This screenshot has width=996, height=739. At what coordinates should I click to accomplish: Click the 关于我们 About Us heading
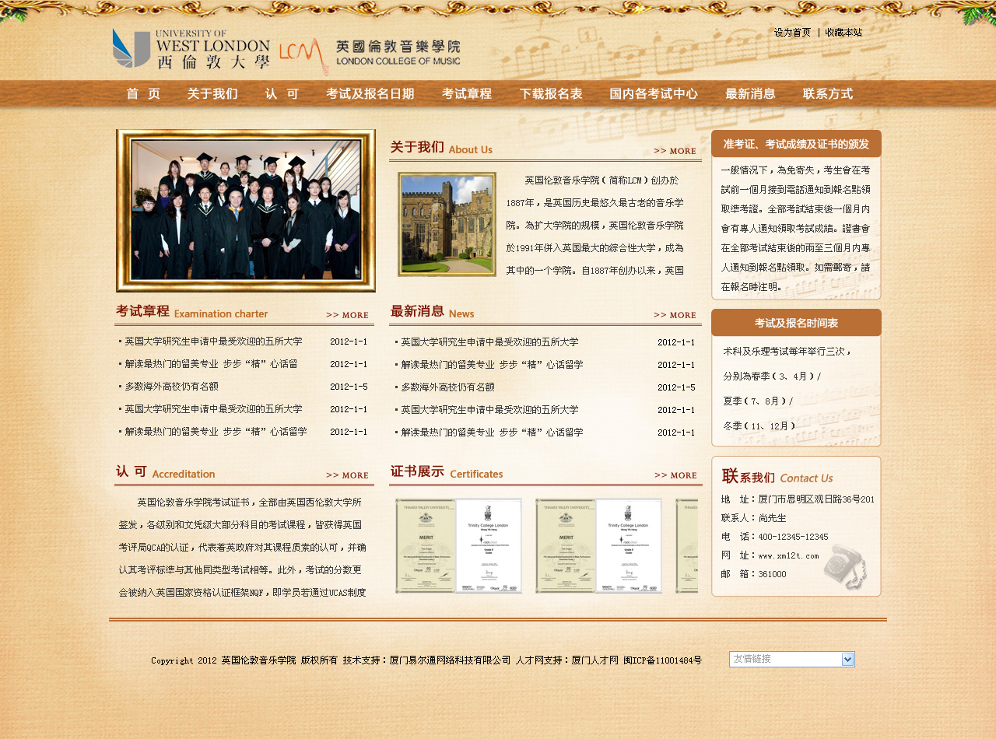coord(441,148)
